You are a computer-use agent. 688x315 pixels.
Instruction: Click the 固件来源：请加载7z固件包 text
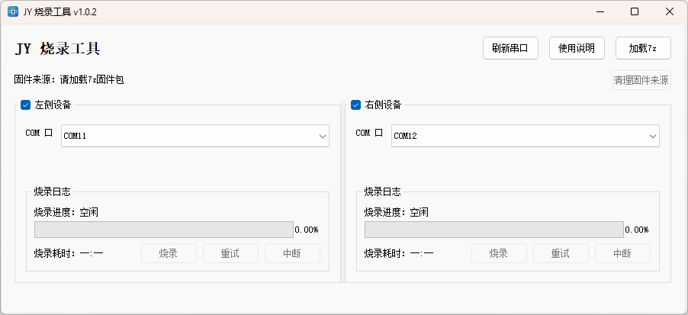click(x=69, y=80)
